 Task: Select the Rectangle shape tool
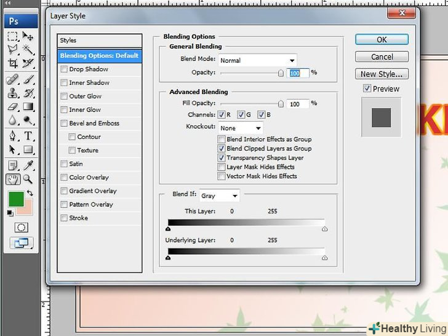pos(28,150)
